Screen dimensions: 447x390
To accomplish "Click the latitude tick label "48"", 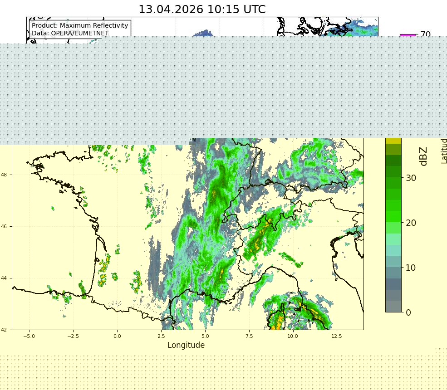I will (x=4, y=175).
